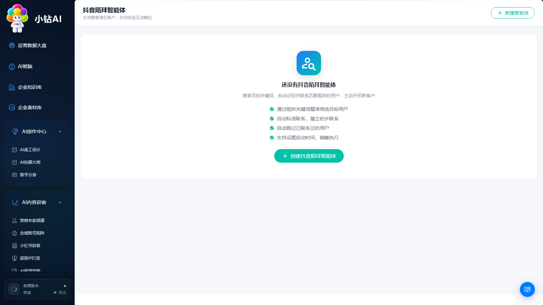Select AI美工设计 submenu item

click(x=37, y=150)
